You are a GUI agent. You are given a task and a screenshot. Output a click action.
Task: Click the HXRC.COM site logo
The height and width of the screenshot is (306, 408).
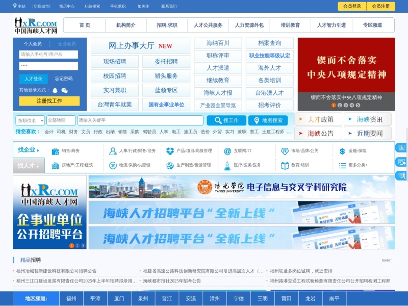(36, 25)
